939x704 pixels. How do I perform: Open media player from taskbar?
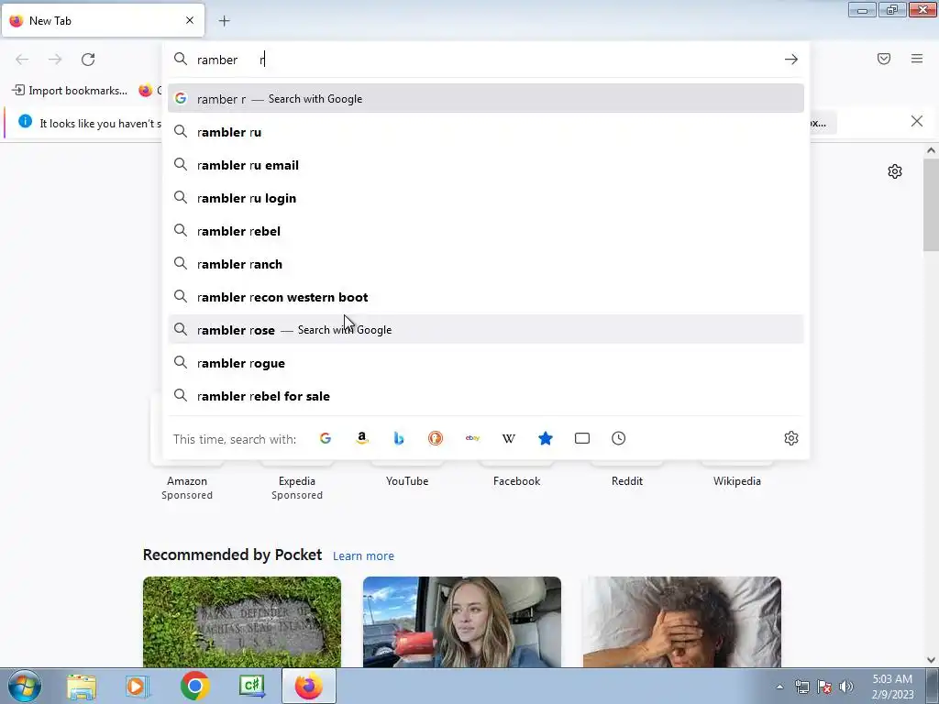138,686
